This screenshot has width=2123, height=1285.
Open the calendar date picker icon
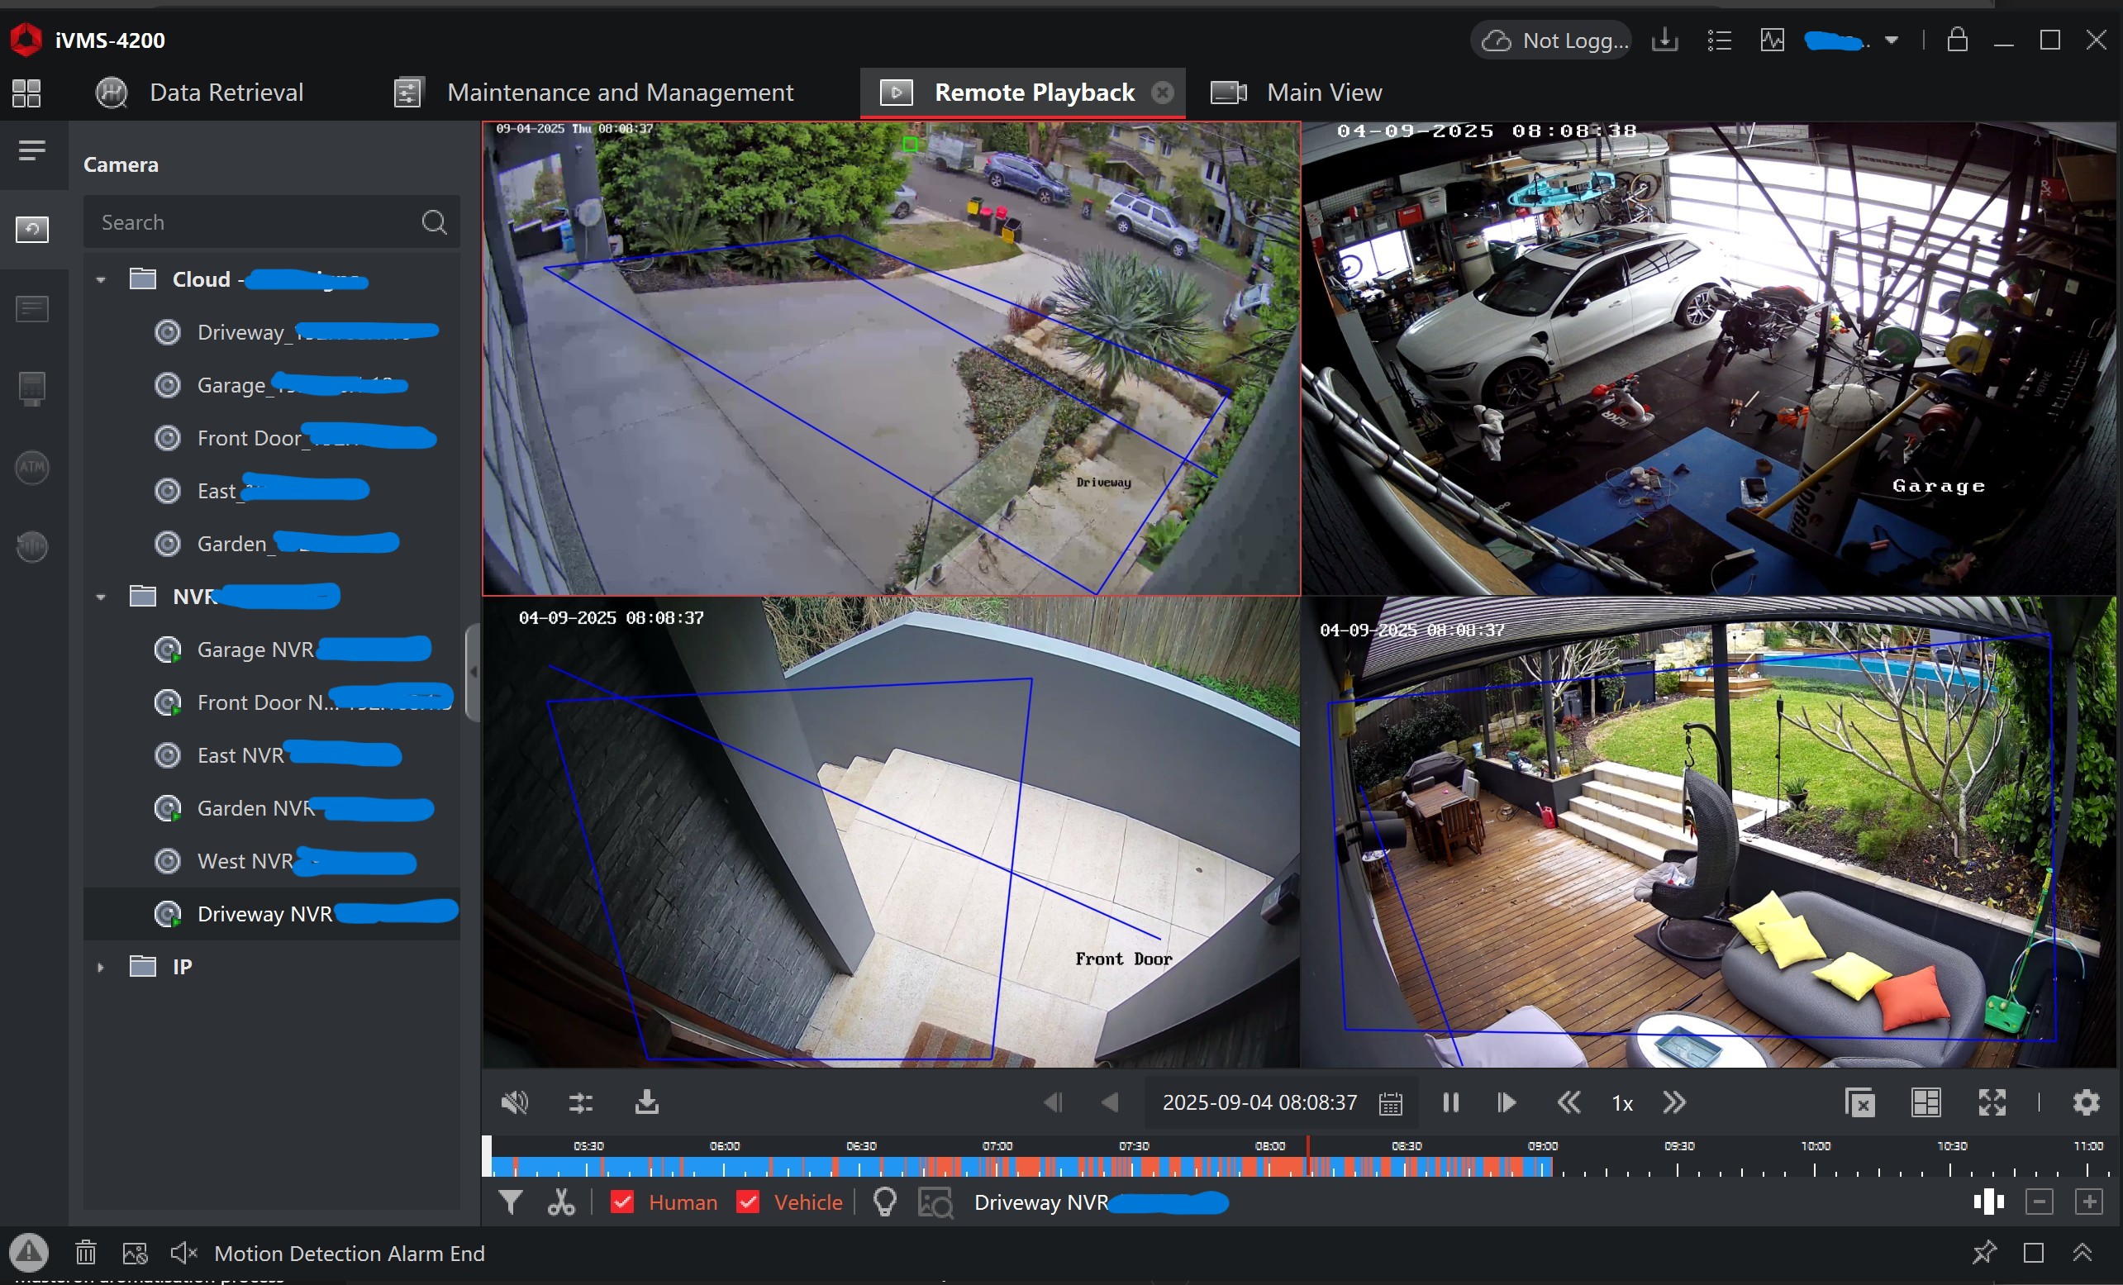tap(1391, 1103)
